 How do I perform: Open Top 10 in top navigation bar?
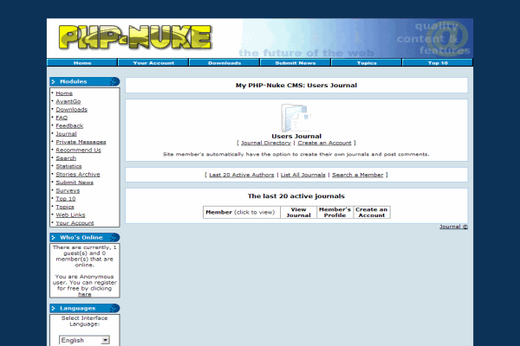[x=438, y=62]
